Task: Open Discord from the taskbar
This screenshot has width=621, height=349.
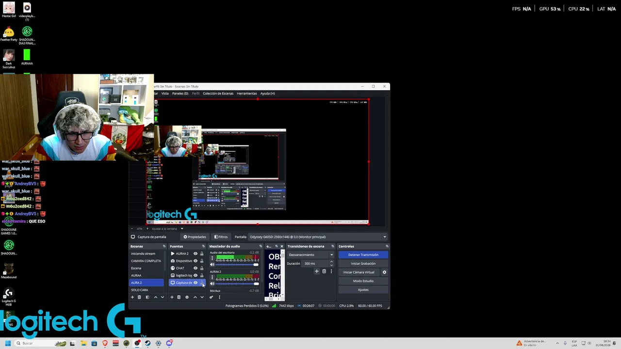Action: click(169, 343)
